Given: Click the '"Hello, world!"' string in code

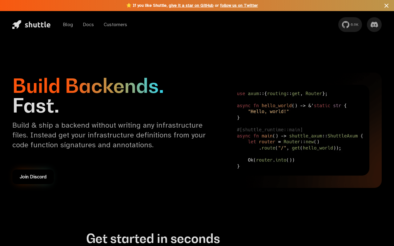Looking at the screenshot, I should [268, 111].
